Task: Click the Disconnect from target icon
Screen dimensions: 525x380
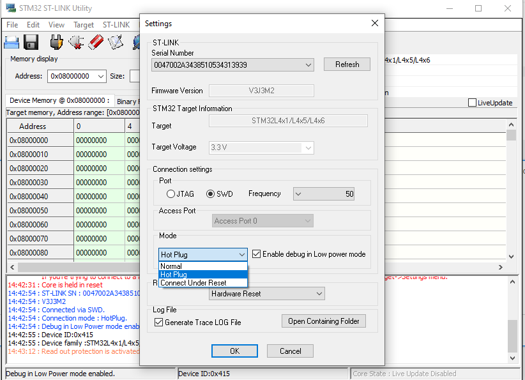Action: tap(76, 43)
